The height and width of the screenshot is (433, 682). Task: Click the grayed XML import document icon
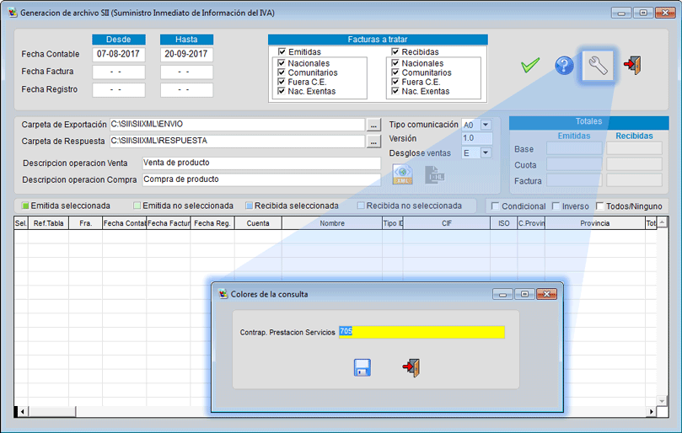pos(434,174)
